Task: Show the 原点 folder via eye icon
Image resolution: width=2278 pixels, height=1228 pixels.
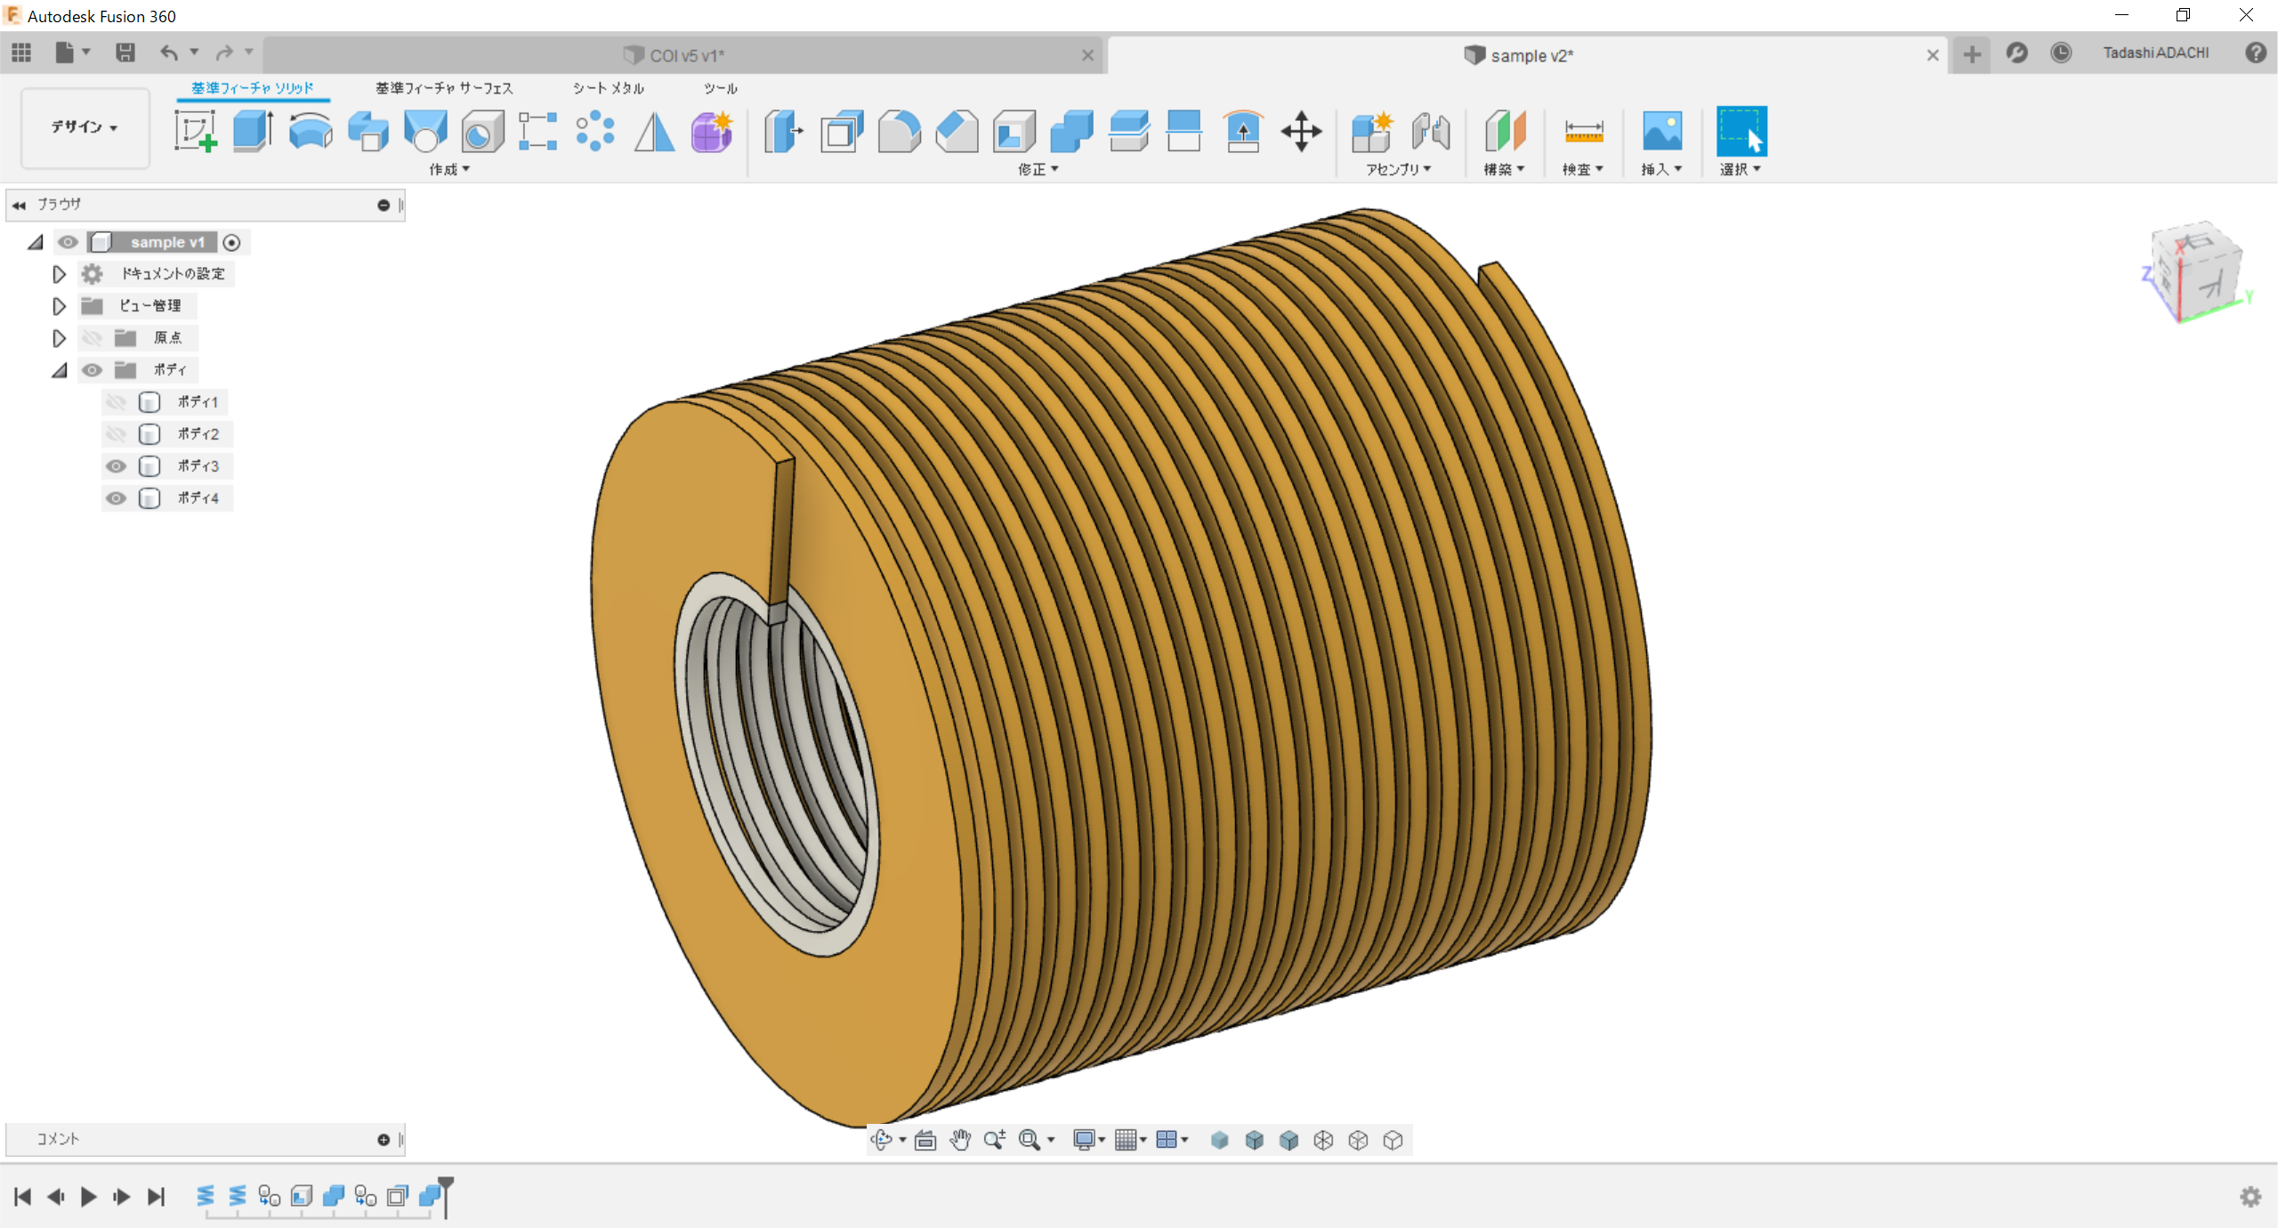Action: (92, 338)
